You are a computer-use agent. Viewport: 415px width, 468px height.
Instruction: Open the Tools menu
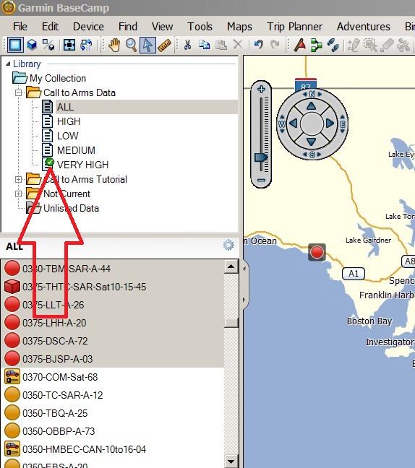(200, 27)
